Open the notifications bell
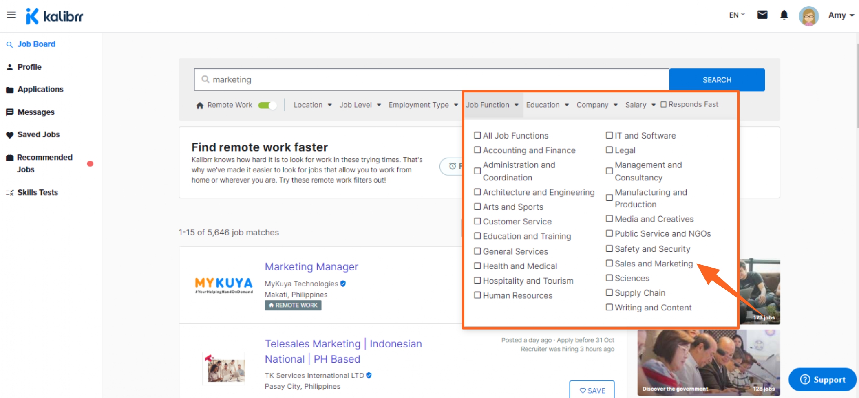Image resolution: width=859 pixels, height=398 pixels. (784, 15)
